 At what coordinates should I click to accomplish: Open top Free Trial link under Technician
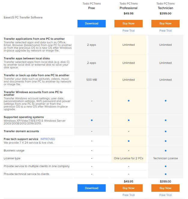[x=165, y=31]
